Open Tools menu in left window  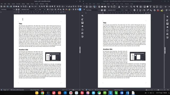37,4
